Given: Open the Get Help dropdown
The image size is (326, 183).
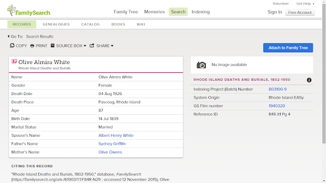Looking at the screenshot, I should [305, 4].
